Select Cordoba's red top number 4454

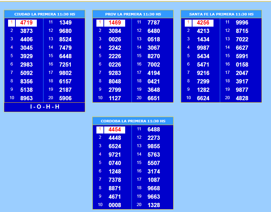point(115,130)
